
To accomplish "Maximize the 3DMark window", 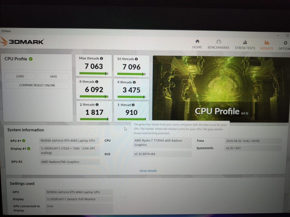I will 287,36.
